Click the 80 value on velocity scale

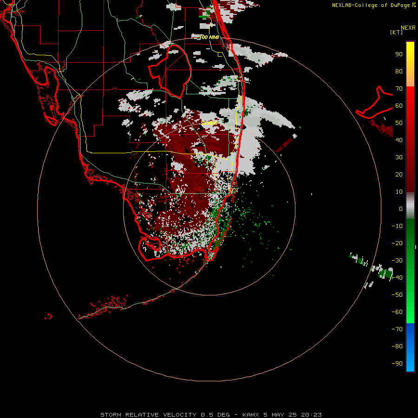[x=399, y=72]
